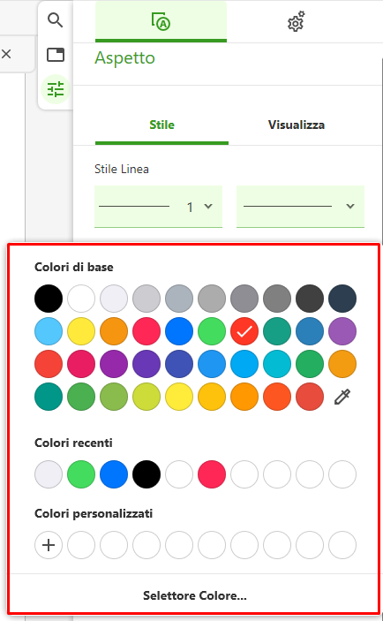
Task: Add custom color with plus button
Action: point(49,545)
